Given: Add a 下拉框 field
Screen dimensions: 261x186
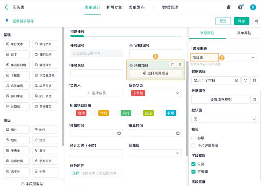Looking at the screenshot, I should click(x=17, y=75).
